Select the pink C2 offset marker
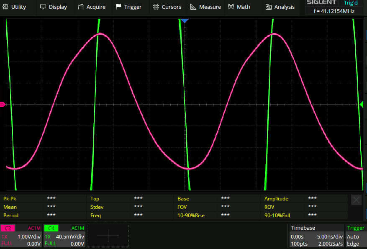This screenshot has width=367, height=249. (x=3, y=104)
